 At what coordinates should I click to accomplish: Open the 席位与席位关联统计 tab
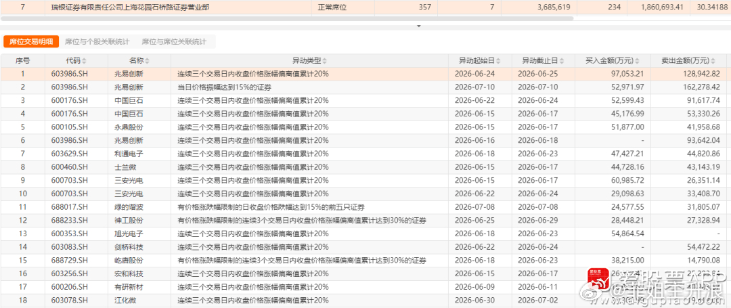pos(174,41)
